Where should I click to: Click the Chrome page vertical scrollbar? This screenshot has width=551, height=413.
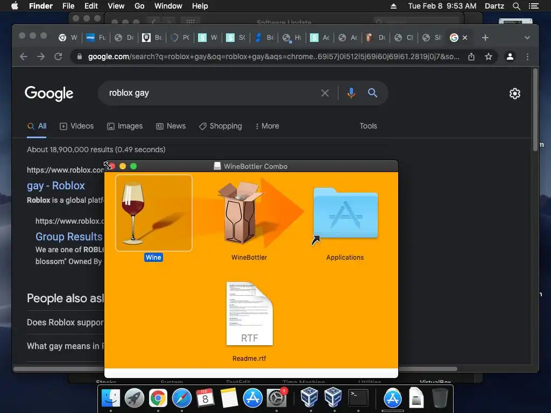[x=535, y=110]
